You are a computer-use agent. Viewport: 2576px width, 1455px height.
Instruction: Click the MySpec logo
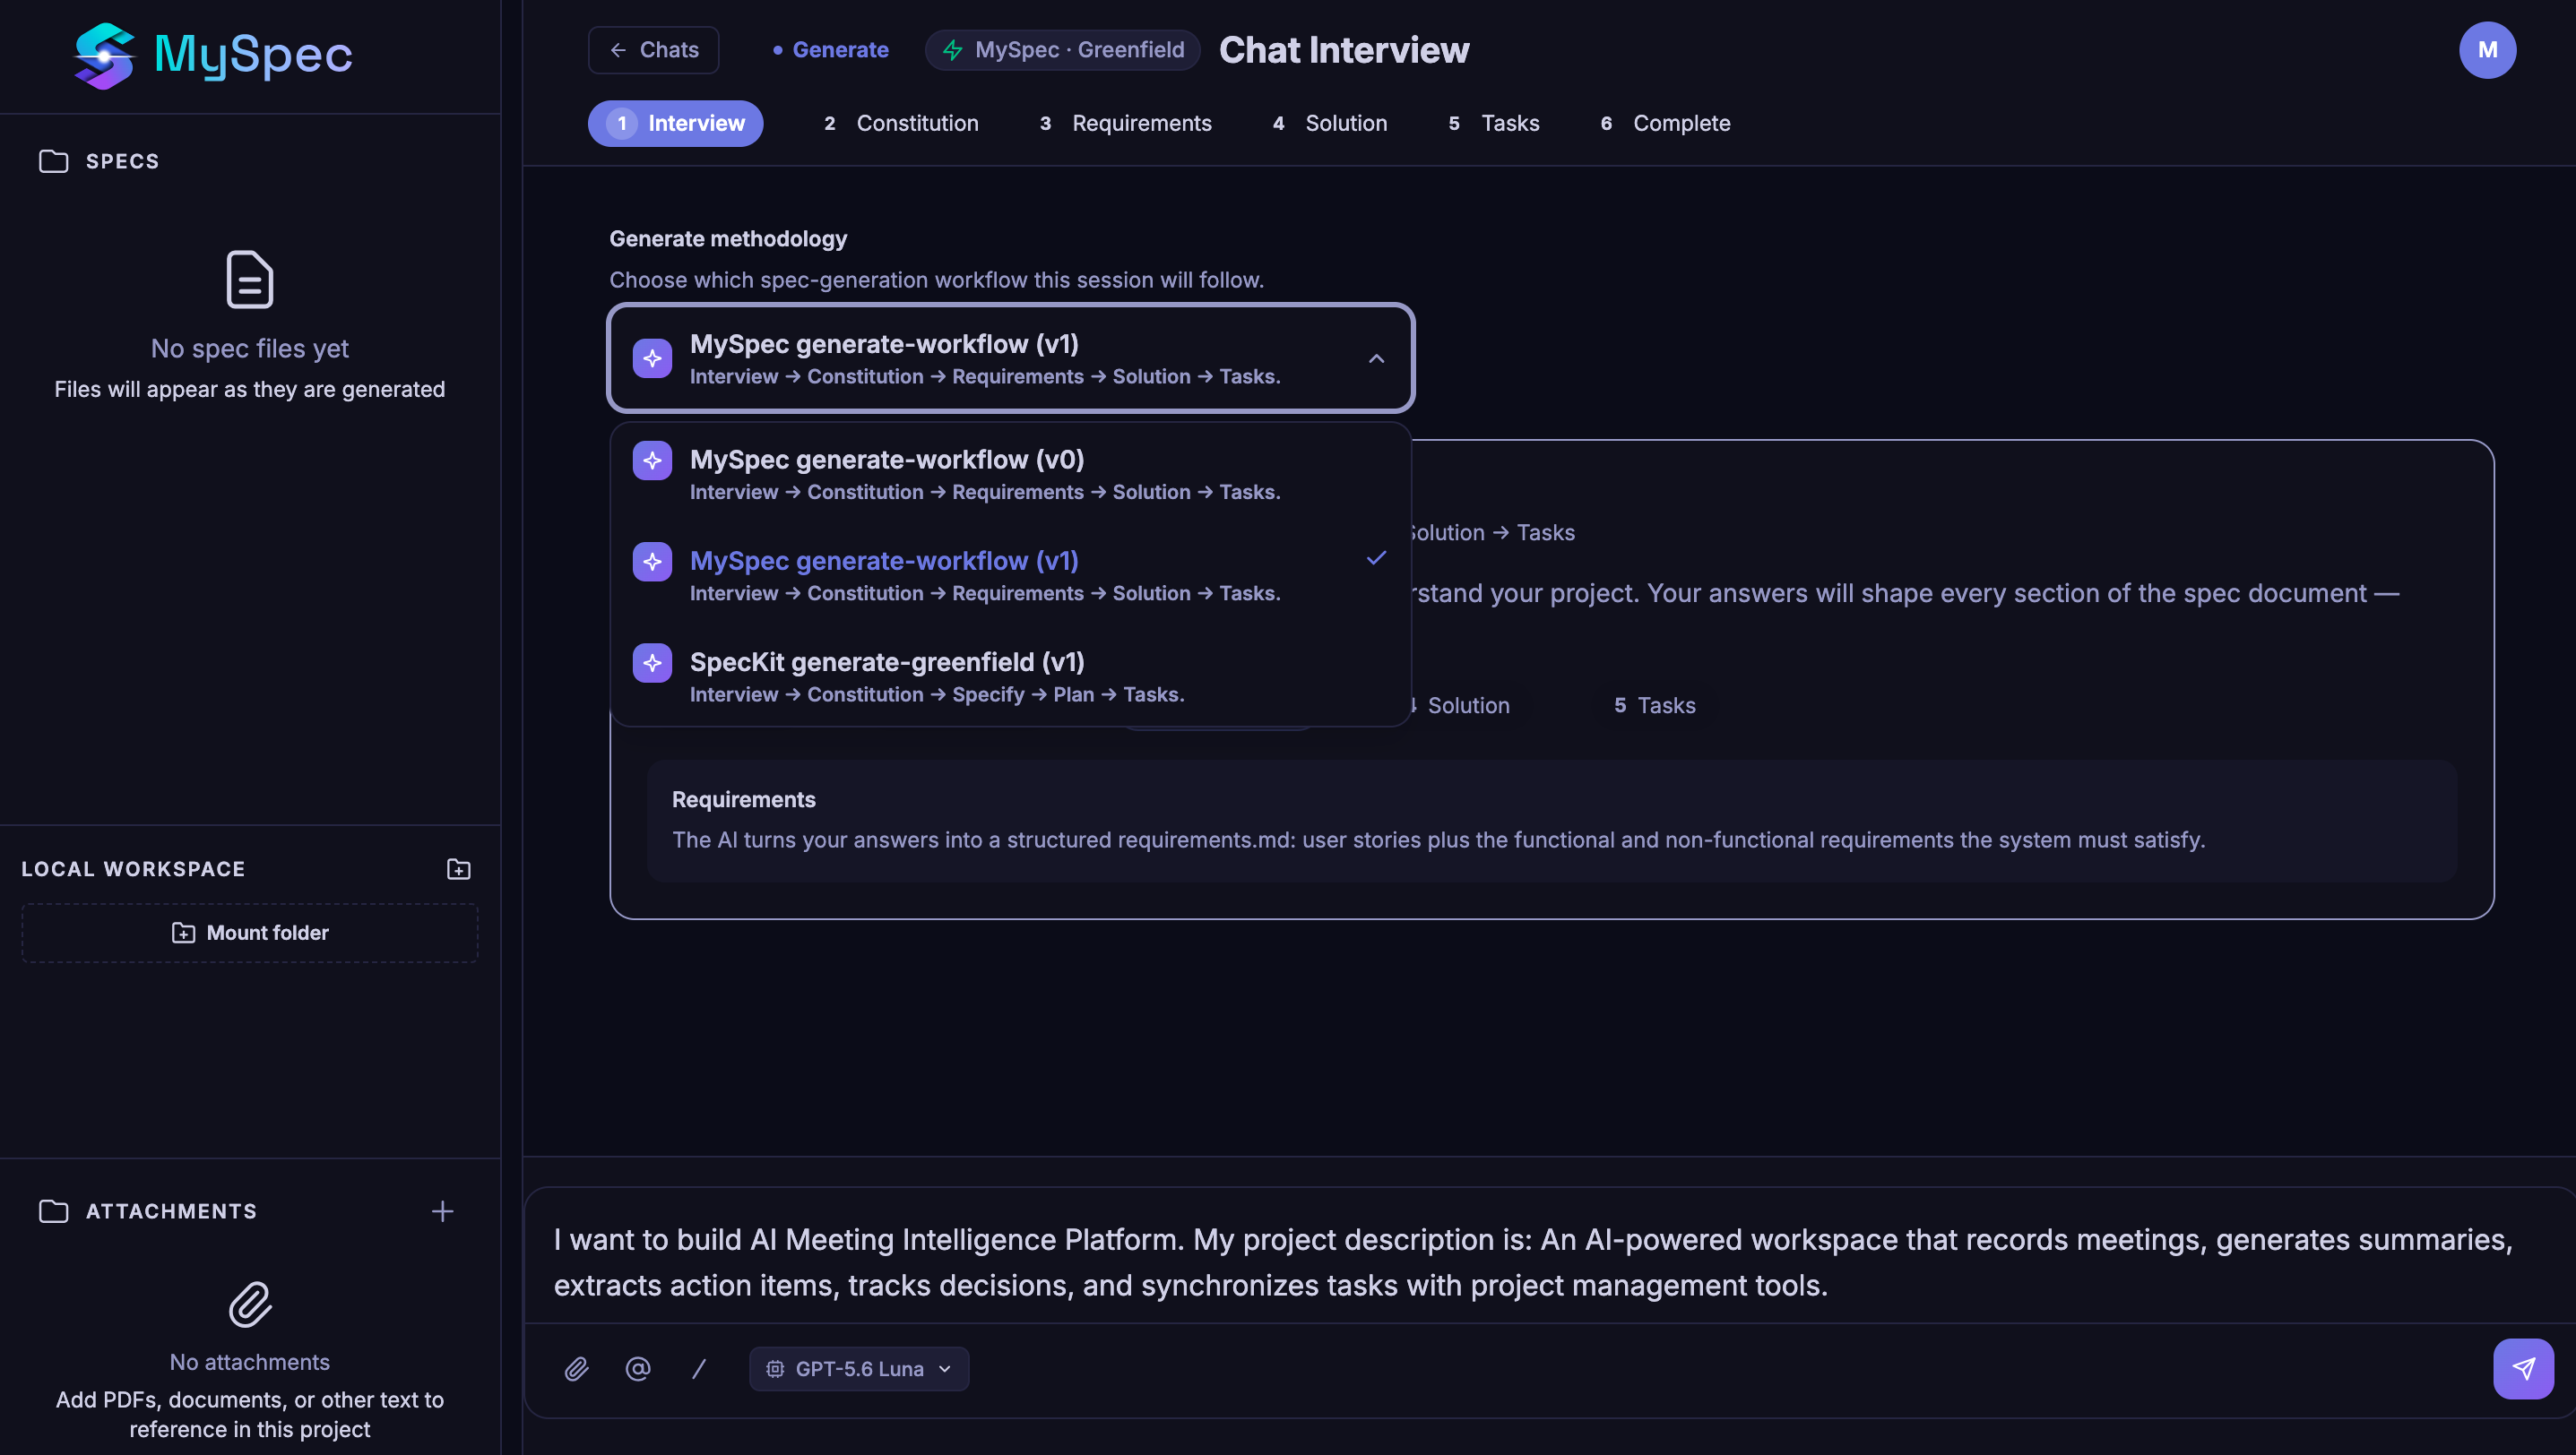[213, 55]
